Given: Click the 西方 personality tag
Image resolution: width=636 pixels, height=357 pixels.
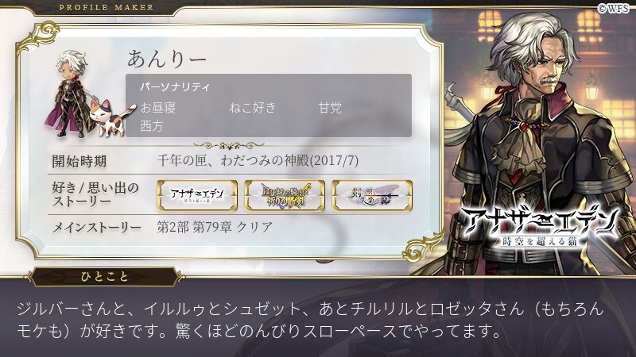Looking at the screenshot, I should [152, 126].
